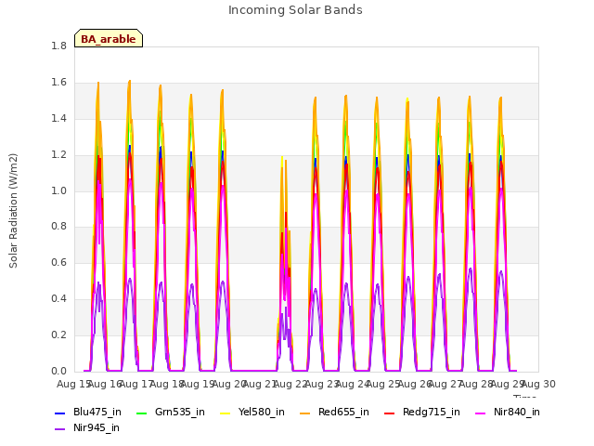594x446 pixels.
Task: Click the Red655_in legend label
Action: (x=343, y=413)
